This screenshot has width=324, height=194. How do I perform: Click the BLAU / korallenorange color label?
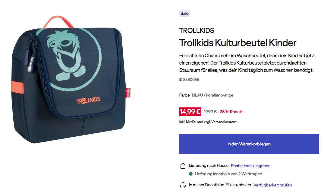(x=212, y=95)
